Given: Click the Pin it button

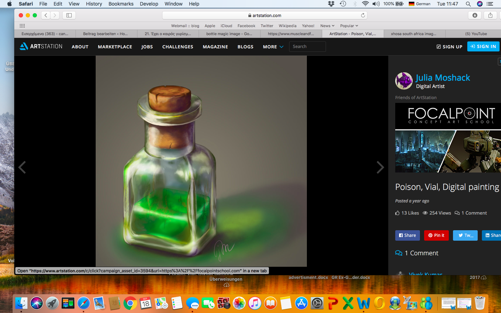Looking at the screenshot, I should click(x=436, y=235).
